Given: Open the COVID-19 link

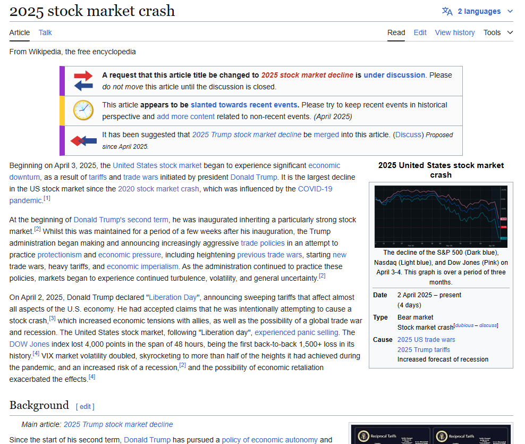Looking at the screenshot, I should [315, 189].
